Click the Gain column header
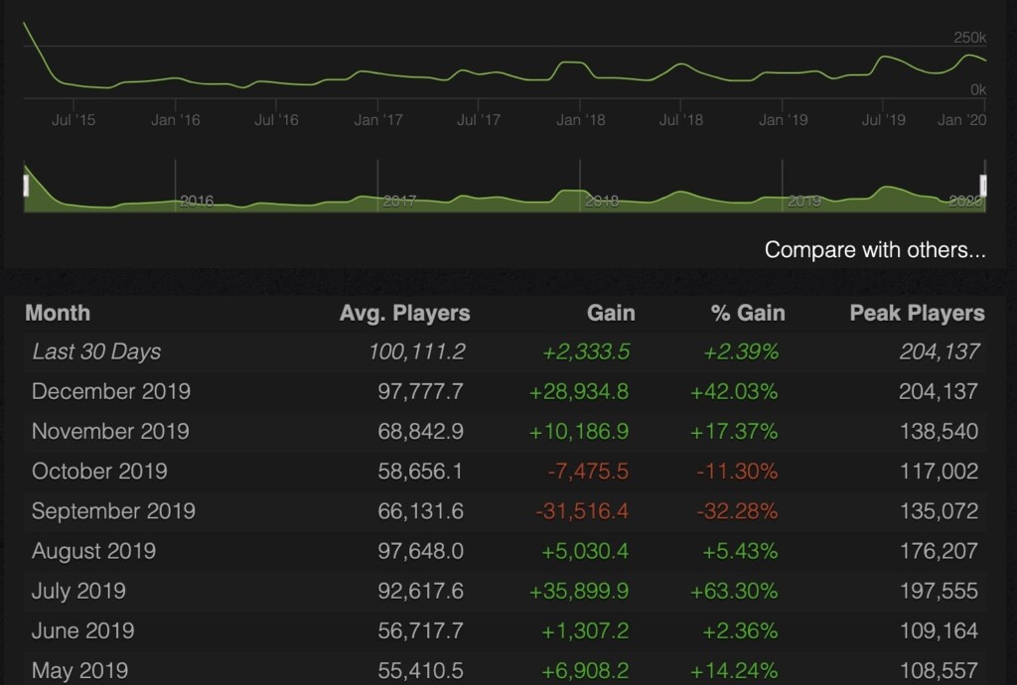 click(611, 314)
